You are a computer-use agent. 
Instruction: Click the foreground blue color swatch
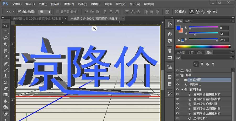(x=179, y=28)
